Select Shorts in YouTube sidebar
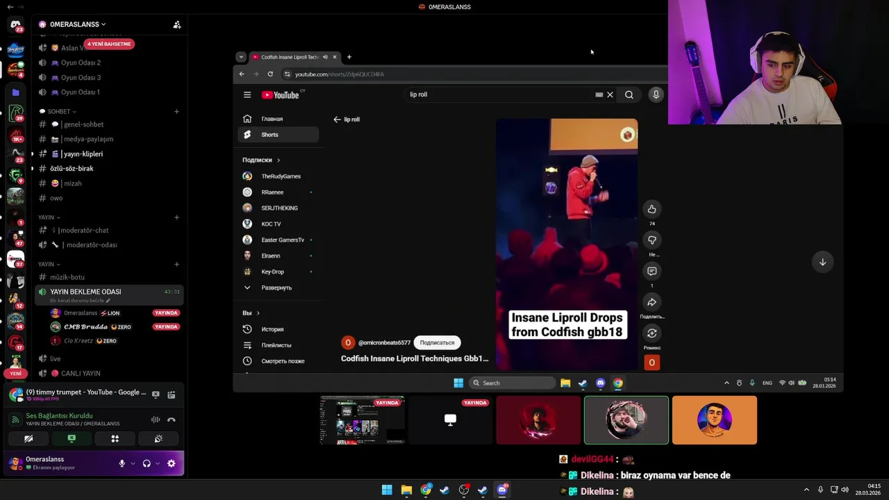889x500 pixels. point(278,135)
